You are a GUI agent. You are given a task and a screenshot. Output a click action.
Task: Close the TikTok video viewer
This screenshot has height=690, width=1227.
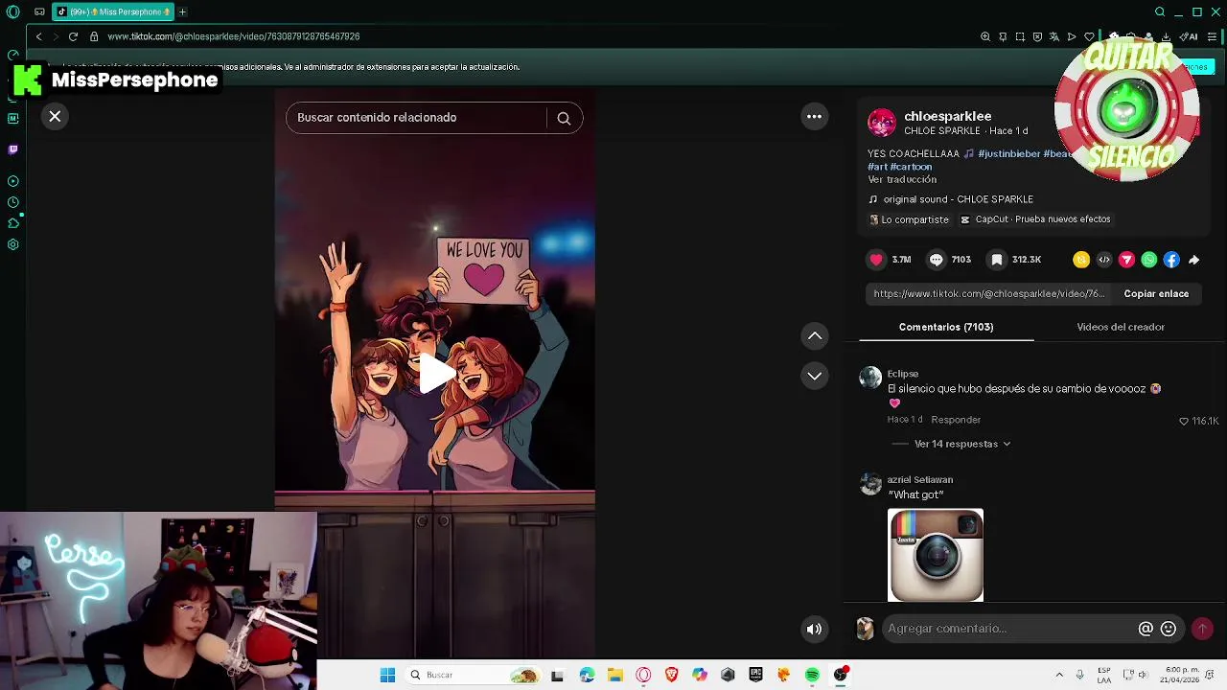(55, 116)
